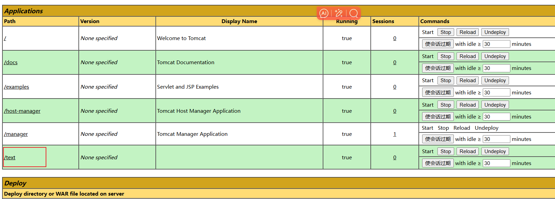The height and width of the screenshot is (199, 555).
Task: Undeploy the /text application
Action: tap(495, 151)
